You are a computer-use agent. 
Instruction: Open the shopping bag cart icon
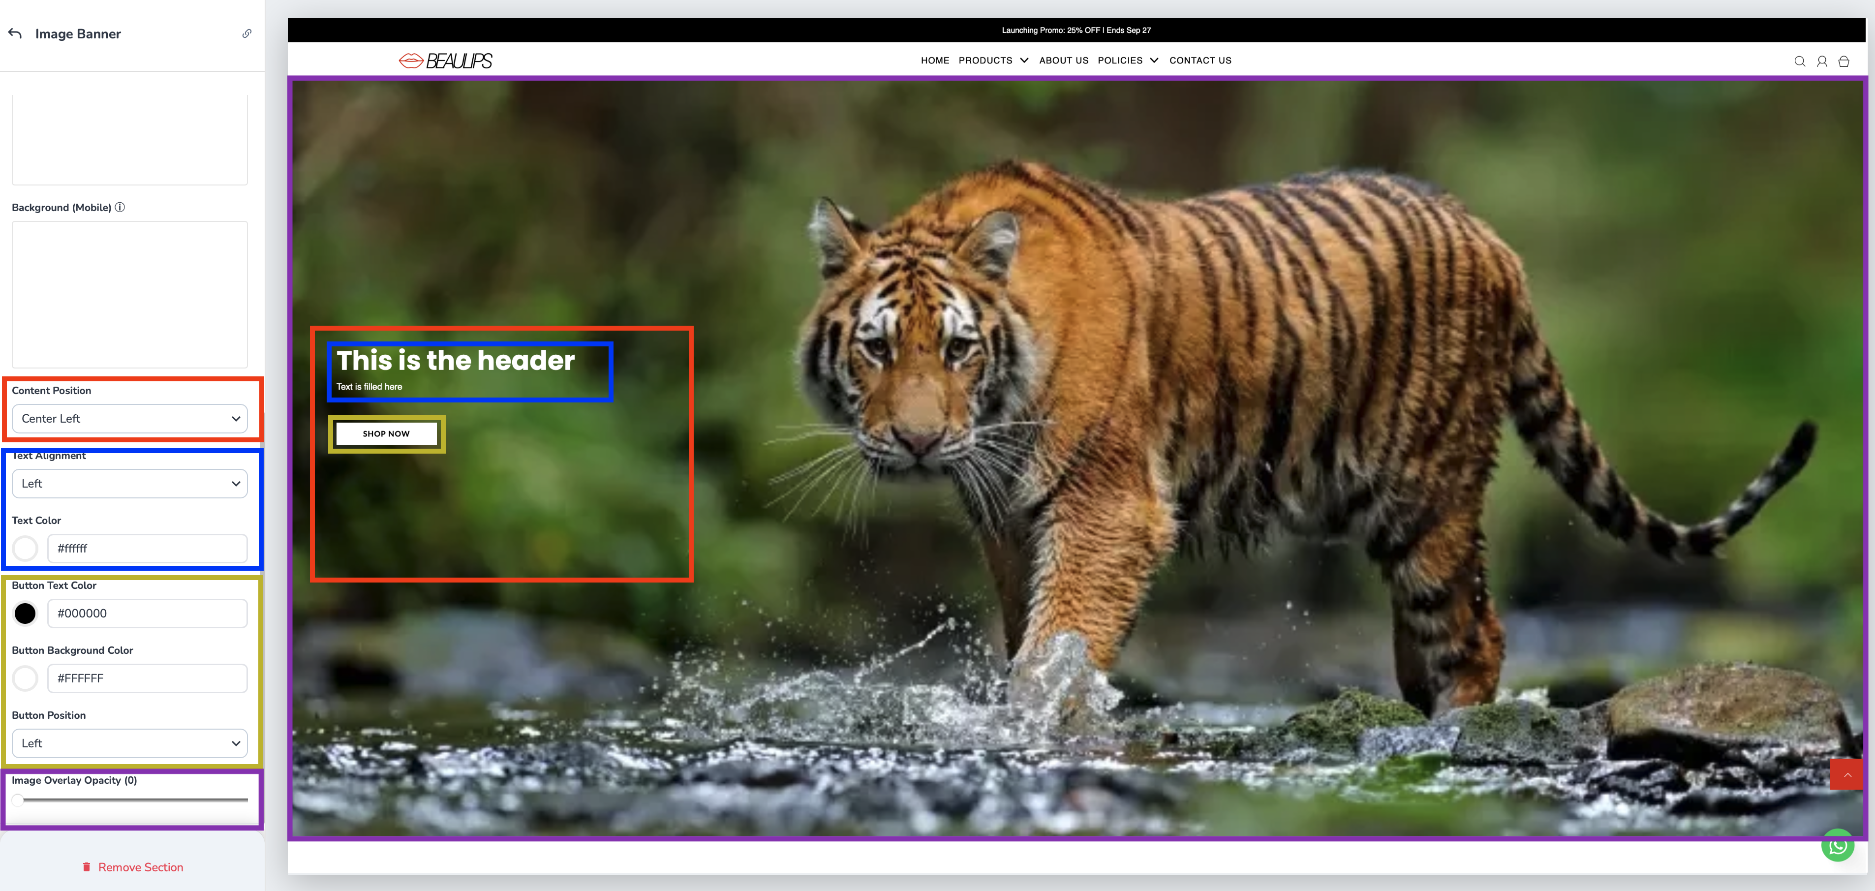tap(1844, 61)
